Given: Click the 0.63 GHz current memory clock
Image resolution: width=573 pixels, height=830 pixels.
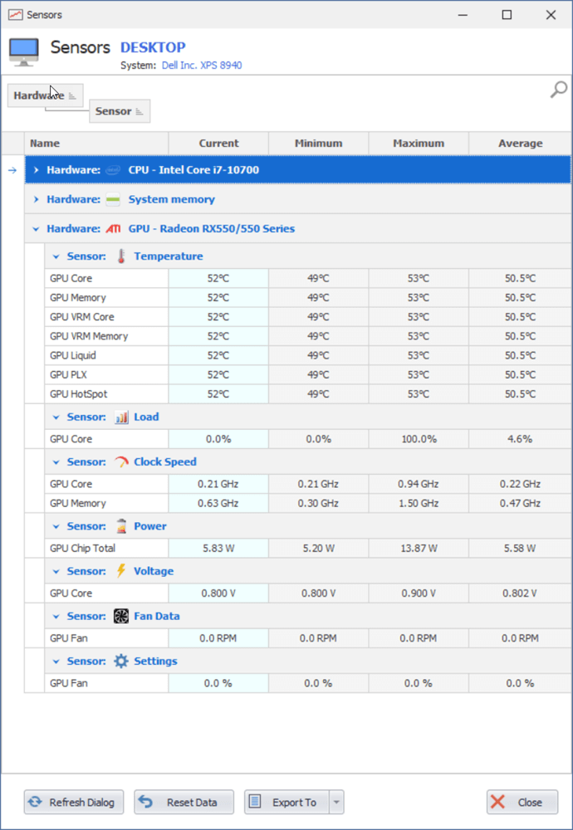Looking at the screenshot, I should (x=218, y=504).
